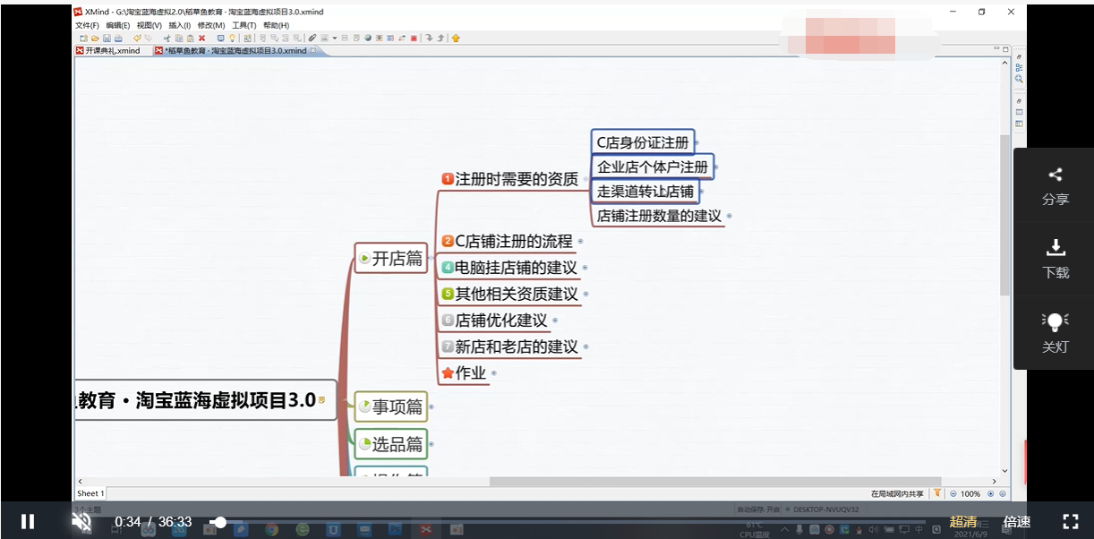The image size is (1094, 539).
Task: Start Brainstorming via the lightbulb toolbar icon
Action: click(x=232, y=38)
